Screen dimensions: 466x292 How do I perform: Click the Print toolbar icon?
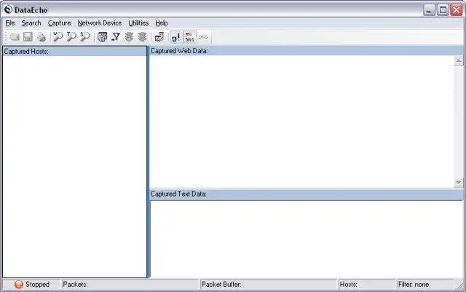tap(42, 37)
